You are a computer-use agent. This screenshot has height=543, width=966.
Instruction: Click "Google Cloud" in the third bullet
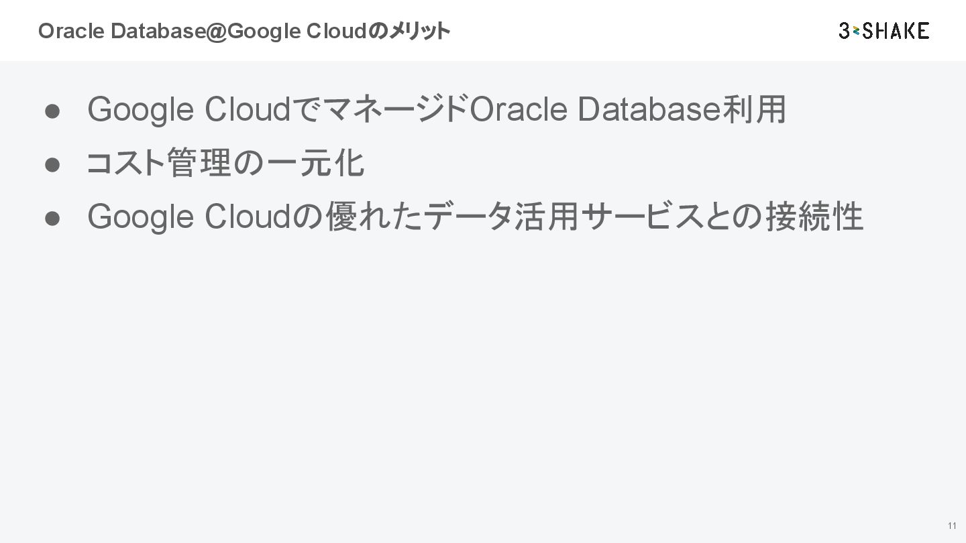(x=188, y=217)
